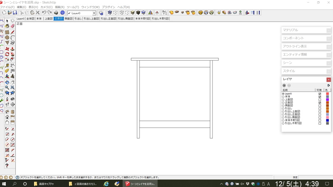This screenshot has height=187, width=333.
Task: Select the arrow Select tool
Action: point(7,21)
